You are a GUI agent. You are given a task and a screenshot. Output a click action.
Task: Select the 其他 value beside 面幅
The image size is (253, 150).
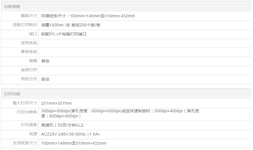[x=45, y=61]
